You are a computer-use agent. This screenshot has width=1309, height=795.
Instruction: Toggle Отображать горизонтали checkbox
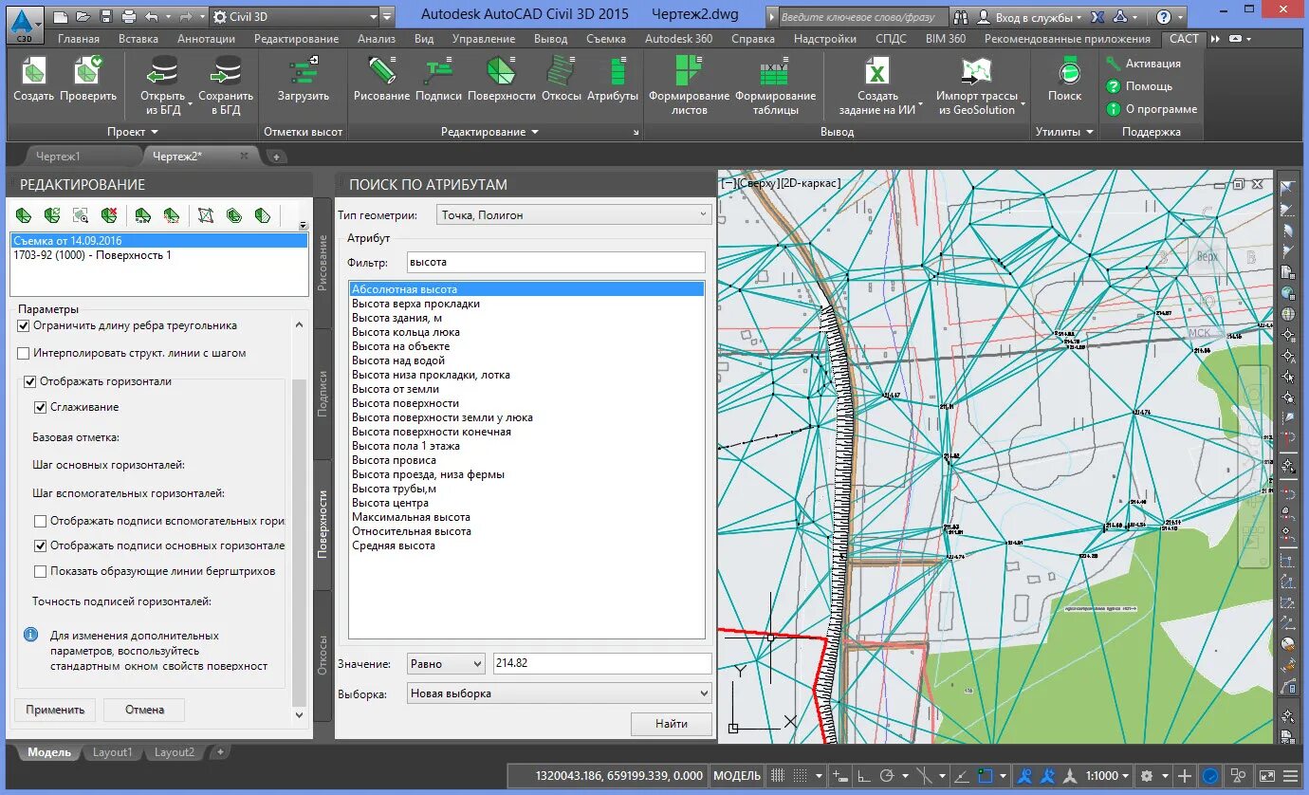(30, 381)
